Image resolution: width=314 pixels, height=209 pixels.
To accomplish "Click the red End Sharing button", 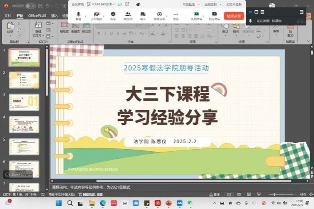I will click(234, 15).
